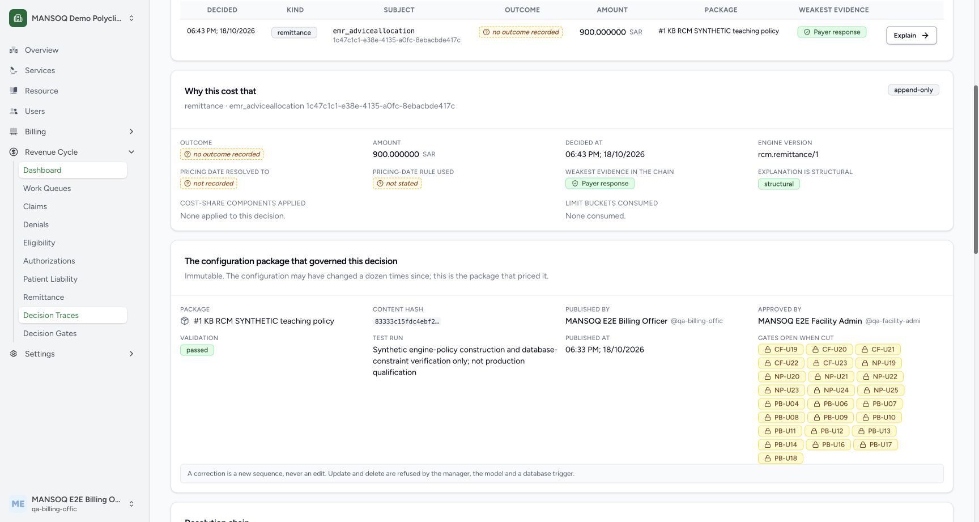This screenshot has height=522, width=979.
Task: Click shield icon in table row Payer response
Action: coord(807,32)
